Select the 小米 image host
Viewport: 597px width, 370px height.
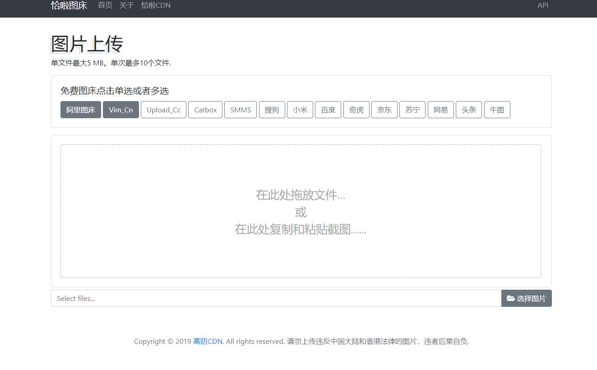pos(300,110)
